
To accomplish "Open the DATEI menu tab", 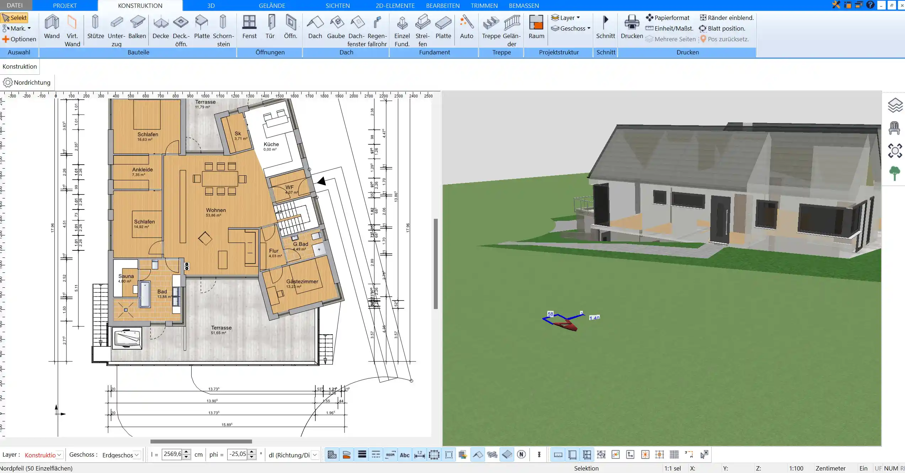I will (15, 5).
